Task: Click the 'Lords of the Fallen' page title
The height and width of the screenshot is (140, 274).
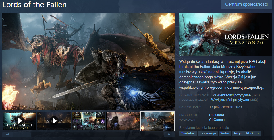Action: tap(34, 5)
